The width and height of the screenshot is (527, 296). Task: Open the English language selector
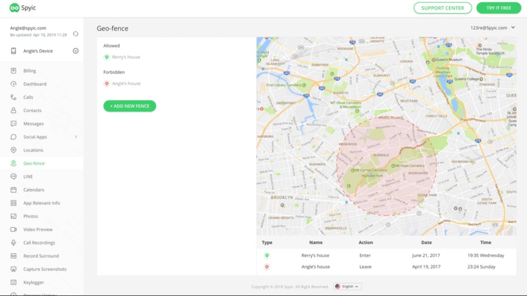pyautogui.click(x=347, y=287)
